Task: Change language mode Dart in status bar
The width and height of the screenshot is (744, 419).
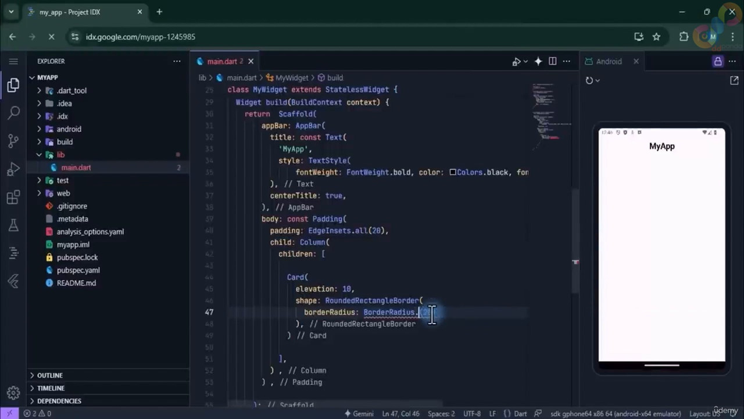Action: point(520,414)
